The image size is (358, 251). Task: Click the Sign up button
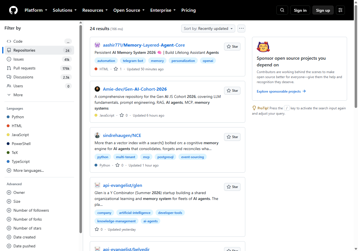click(x=323, y=10)
